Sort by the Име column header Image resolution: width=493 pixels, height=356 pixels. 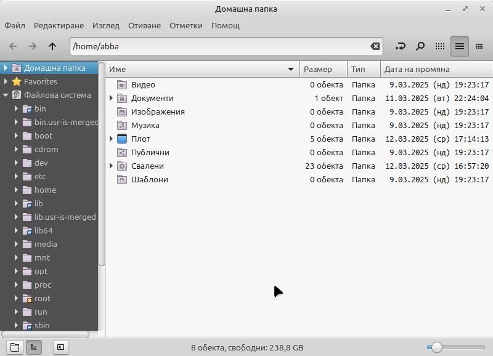(x=203, y=69)
